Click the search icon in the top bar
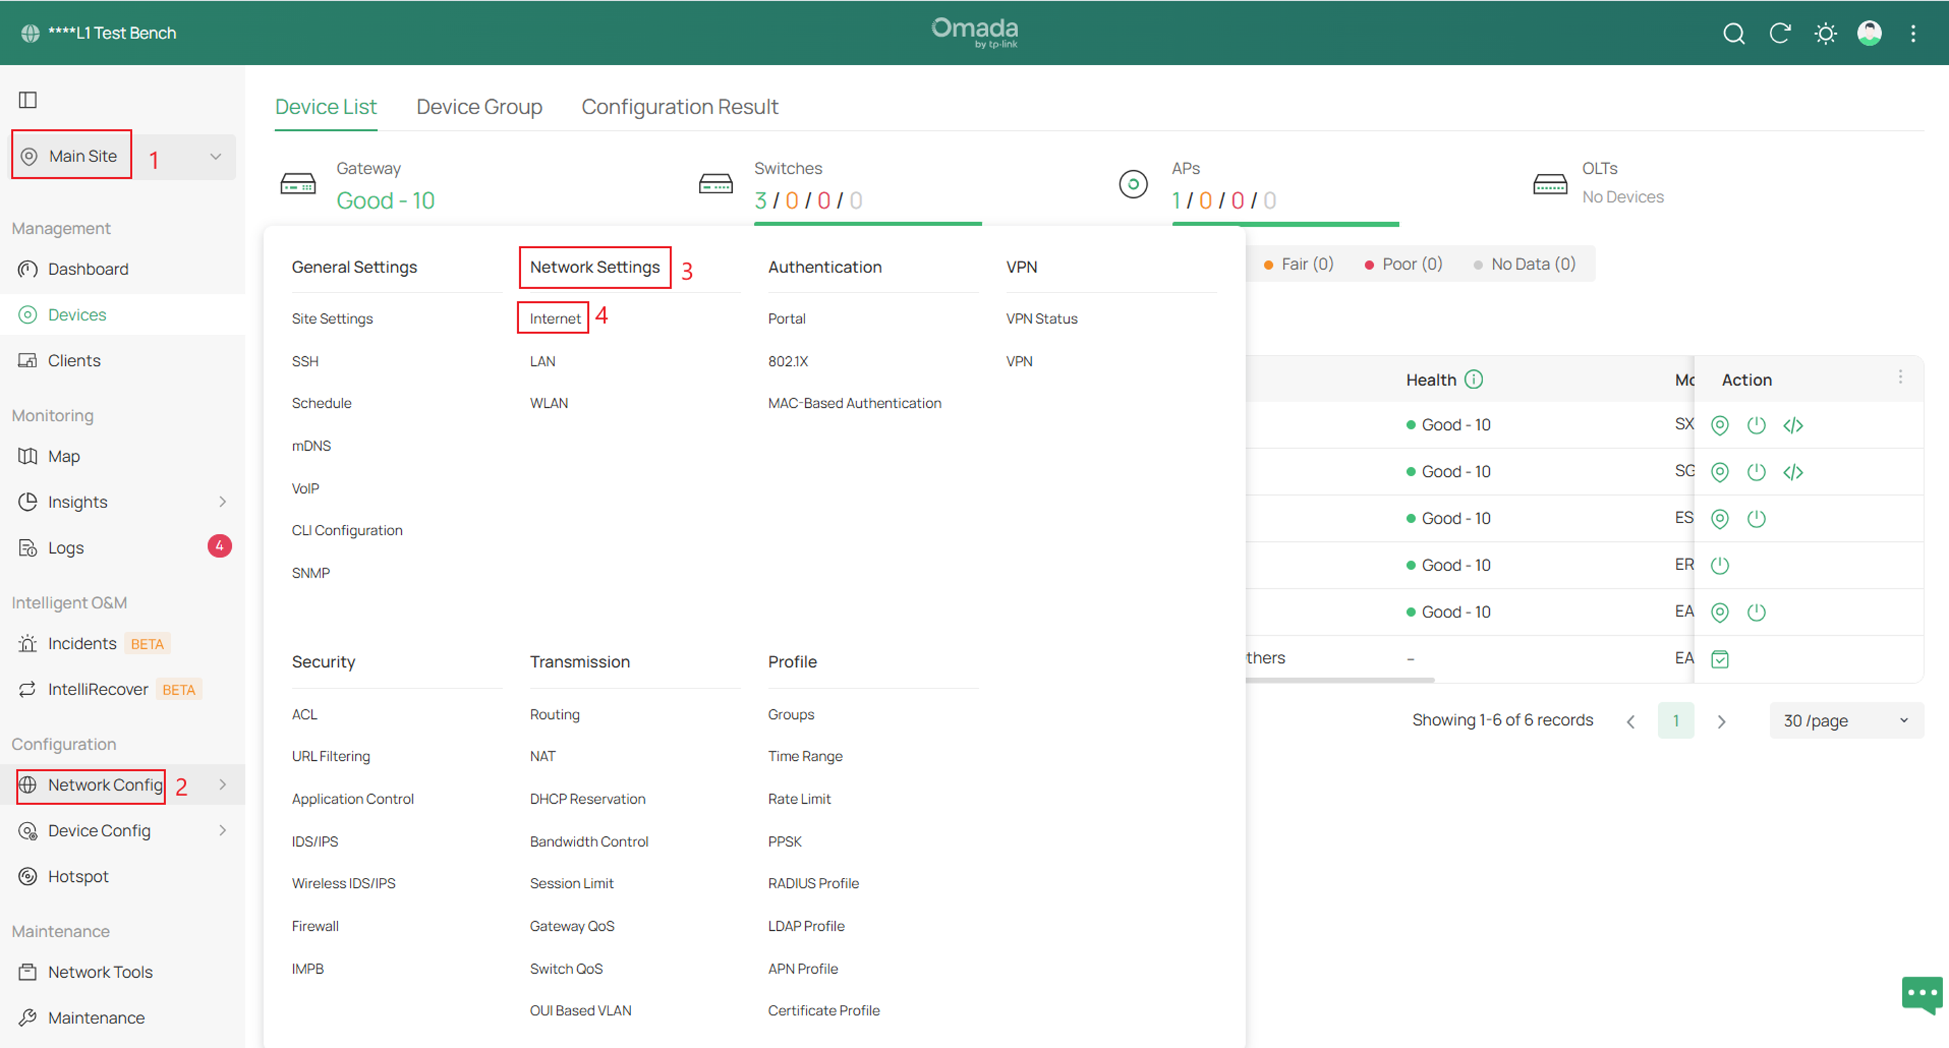 pos(1733,33)
